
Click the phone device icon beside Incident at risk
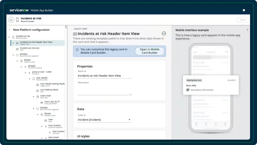(x=18, y=20)
